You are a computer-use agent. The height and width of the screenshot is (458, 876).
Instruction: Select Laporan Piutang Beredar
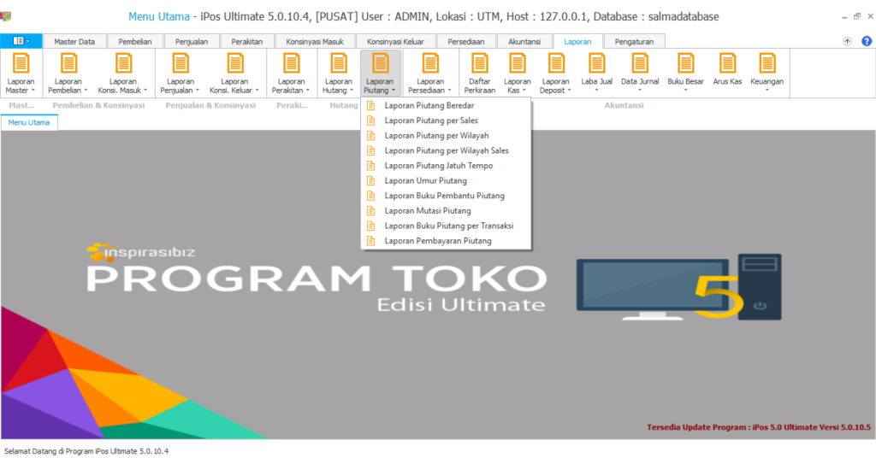[x=446, y=105]
